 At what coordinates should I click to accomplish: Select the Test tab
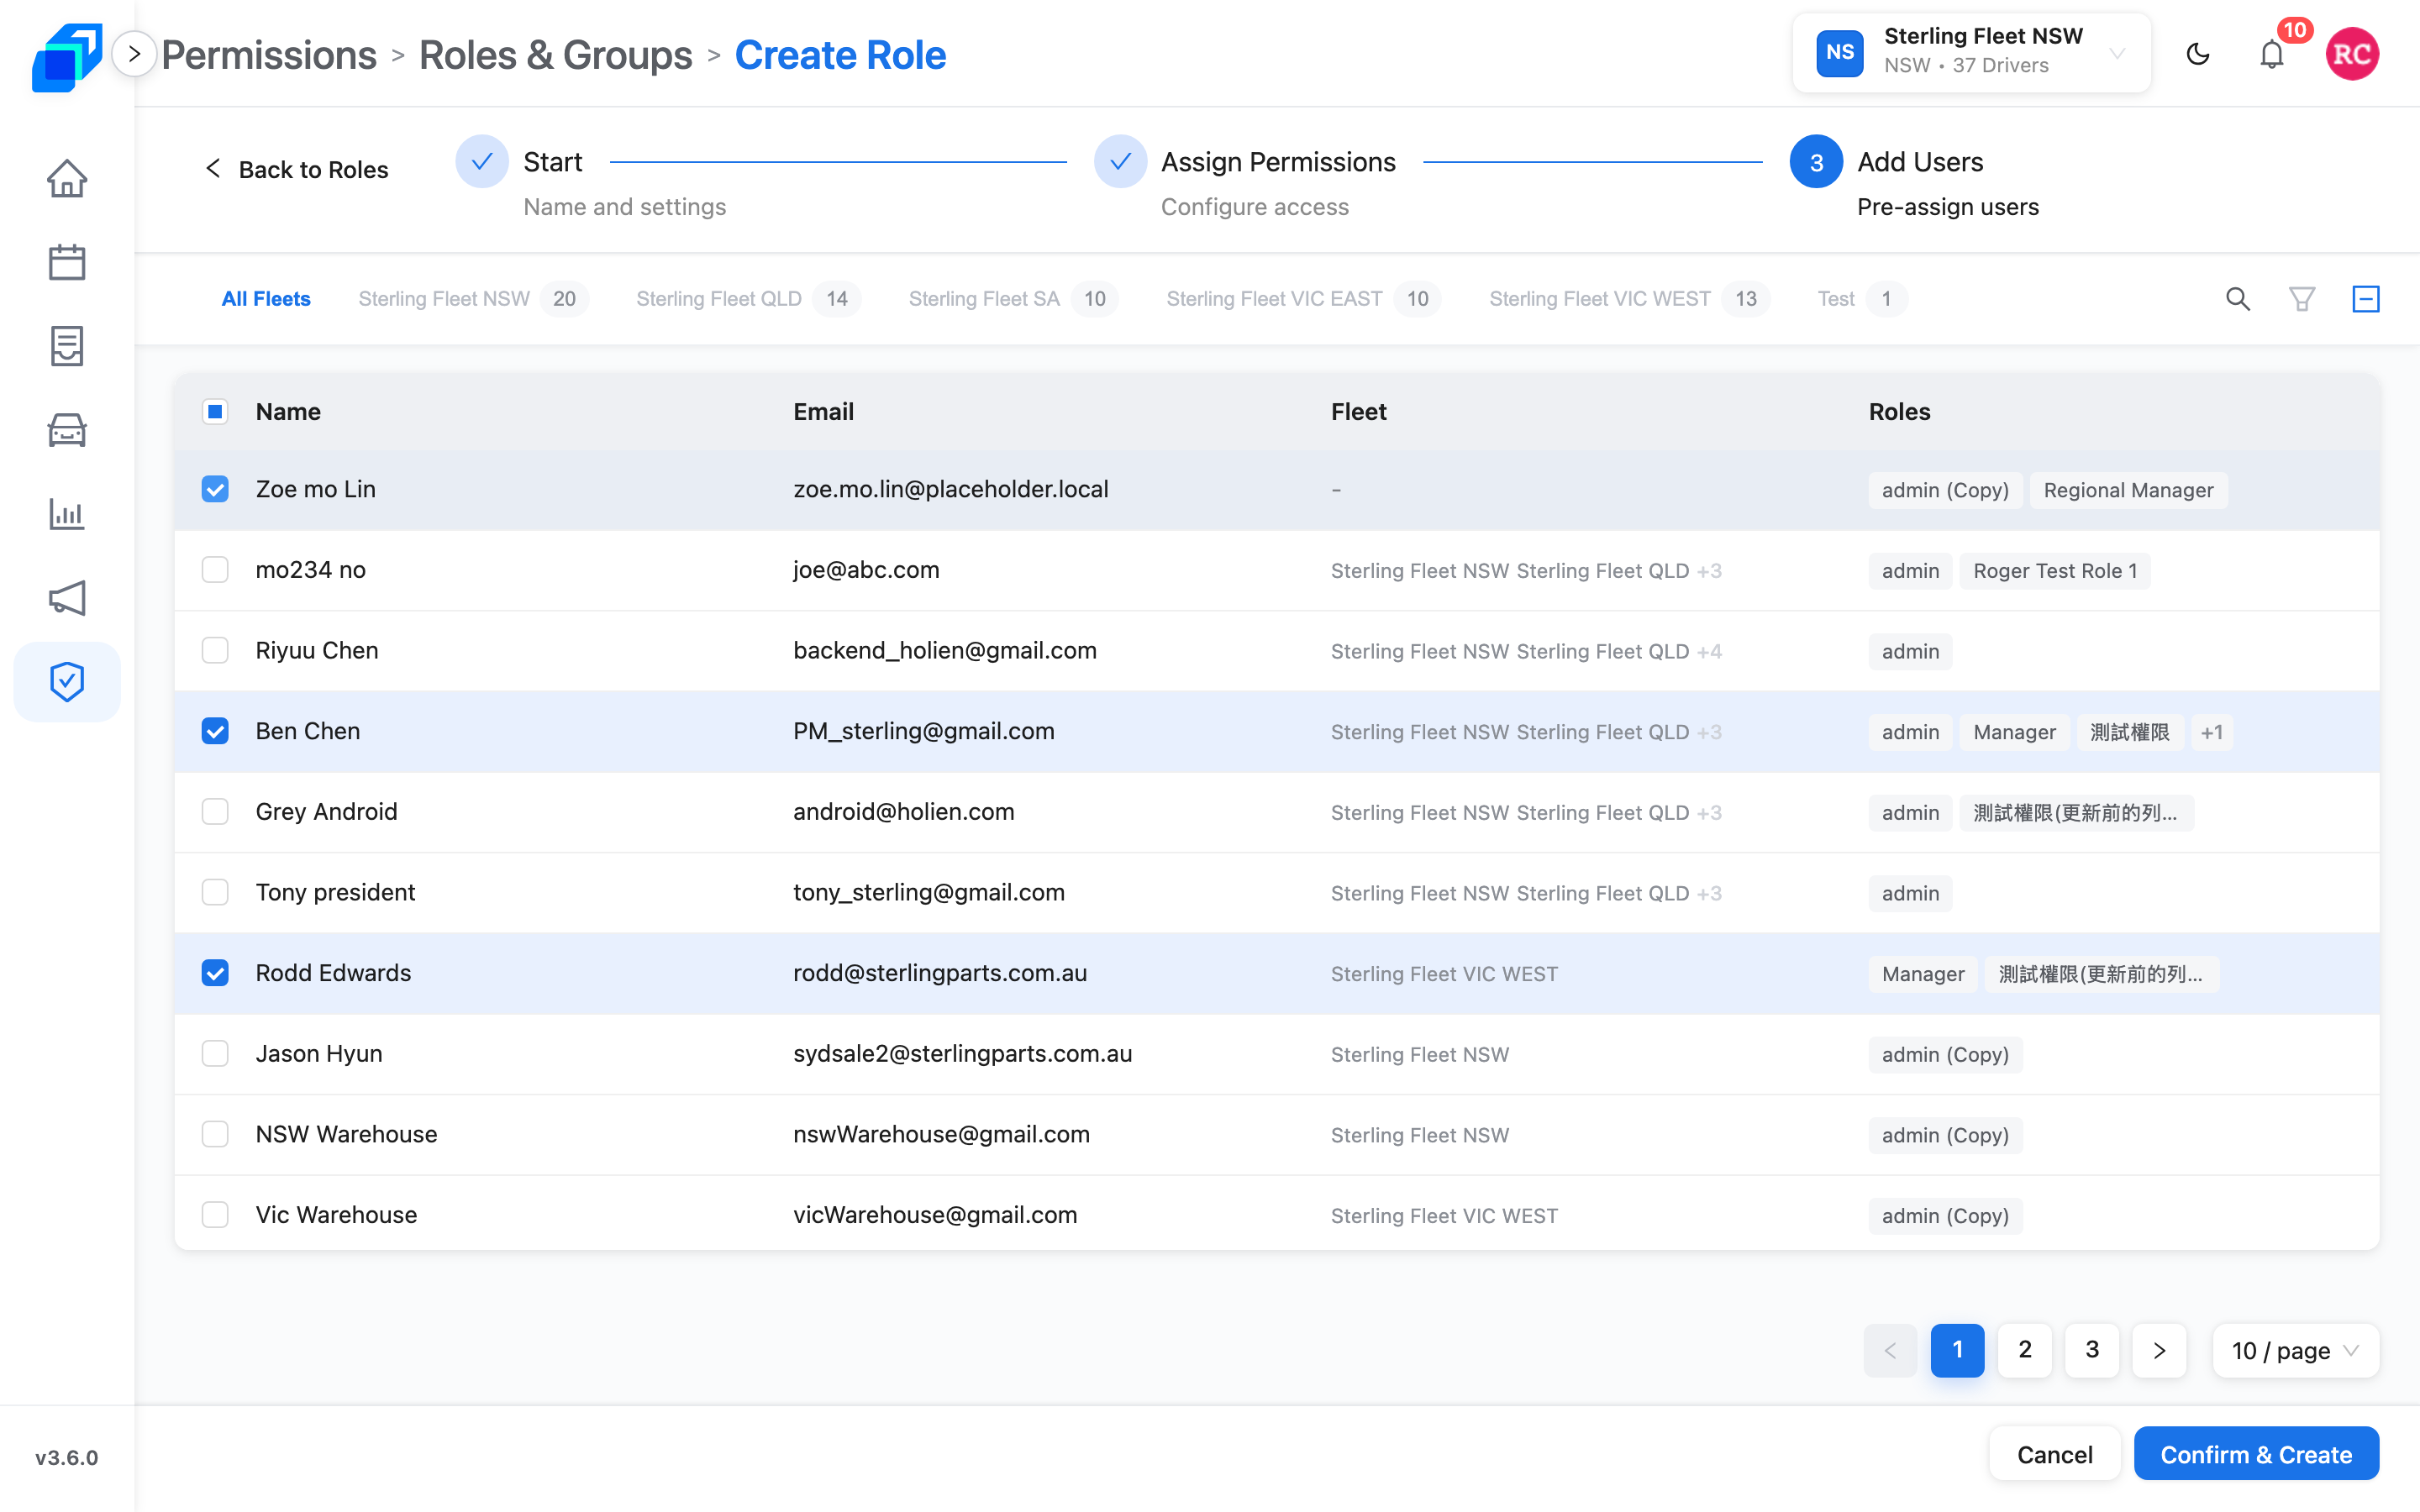1862,299
